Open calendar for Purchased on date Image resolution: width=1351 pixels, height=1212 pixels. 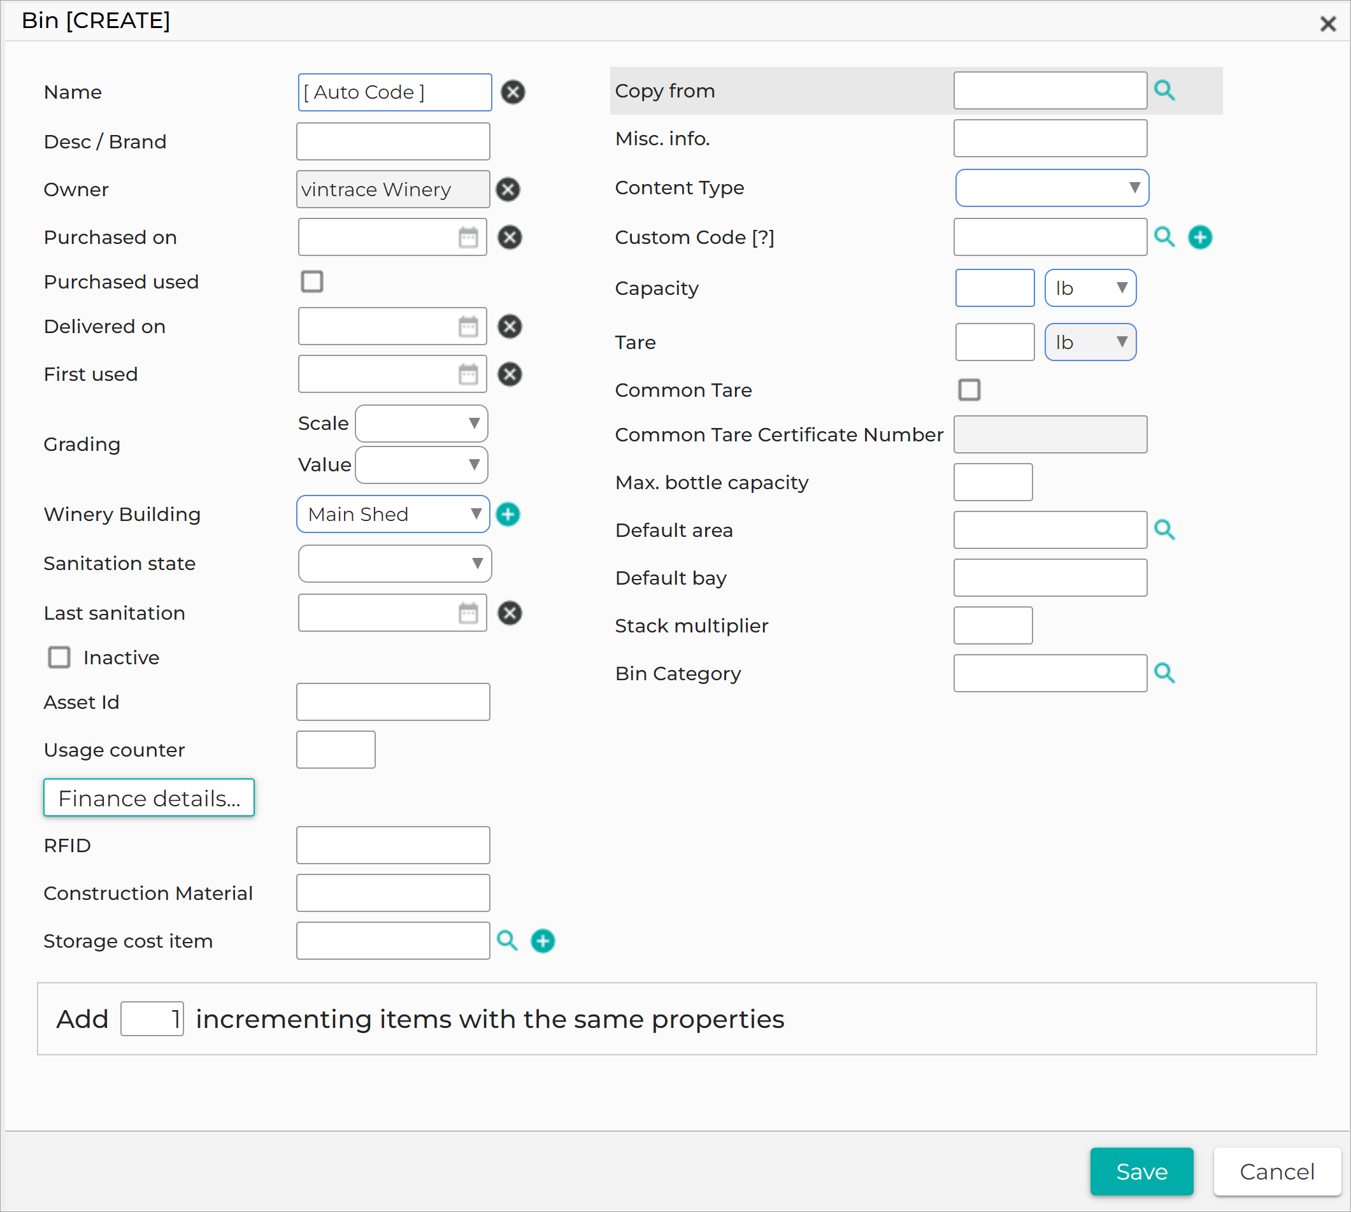point(468,237)
